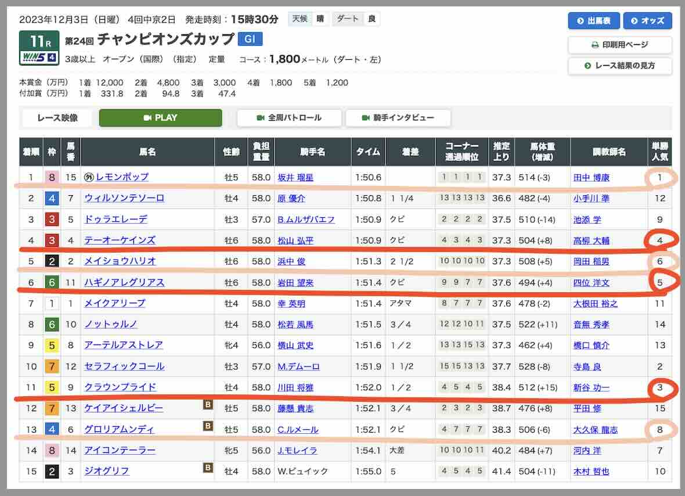Open trainer page for 小手川 準

coord(591,199)
